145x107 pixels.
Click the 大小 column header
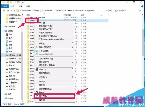[100, 15]
